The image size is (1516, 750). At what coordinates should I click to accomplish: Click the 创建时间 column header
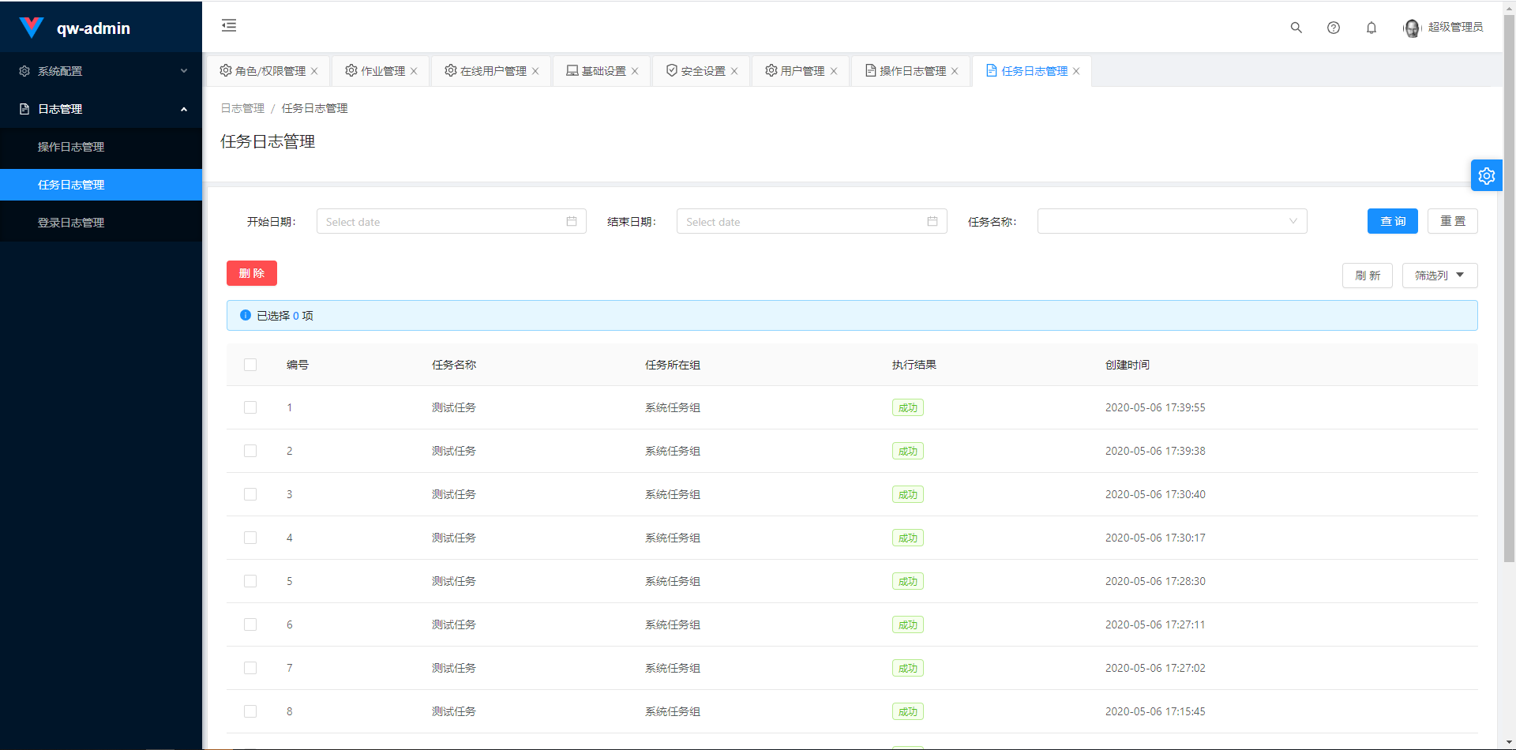pyautogui.click(x=1128, y=365)
